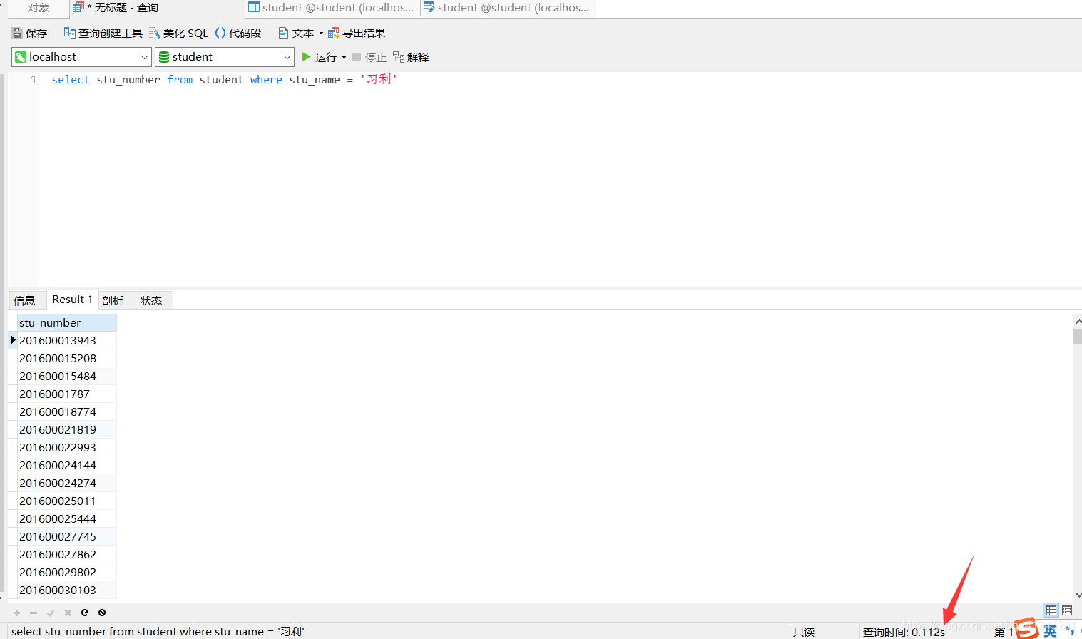This screenshot has width=1082, height=639.
Task: Click the stop loading circle icon
Action: coord(102,613)
